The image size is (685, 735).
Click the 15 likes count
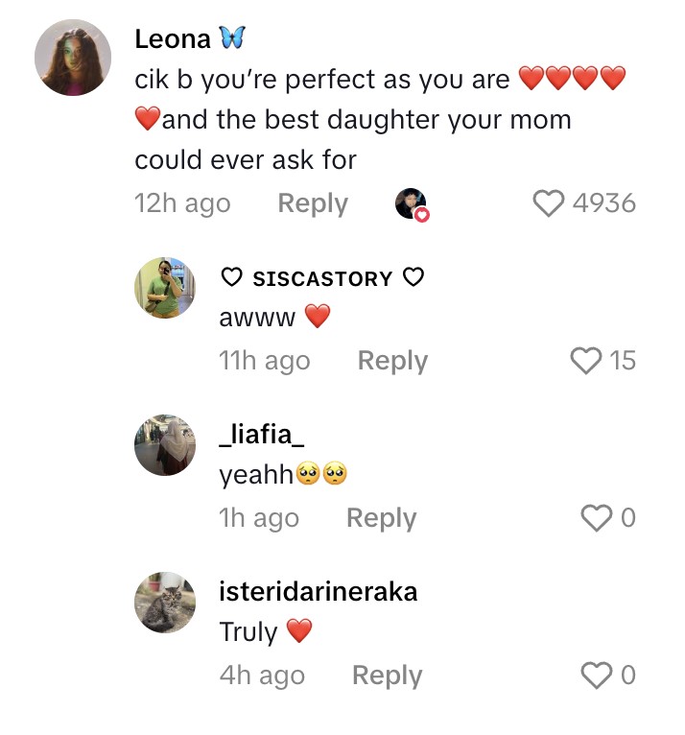622,361
